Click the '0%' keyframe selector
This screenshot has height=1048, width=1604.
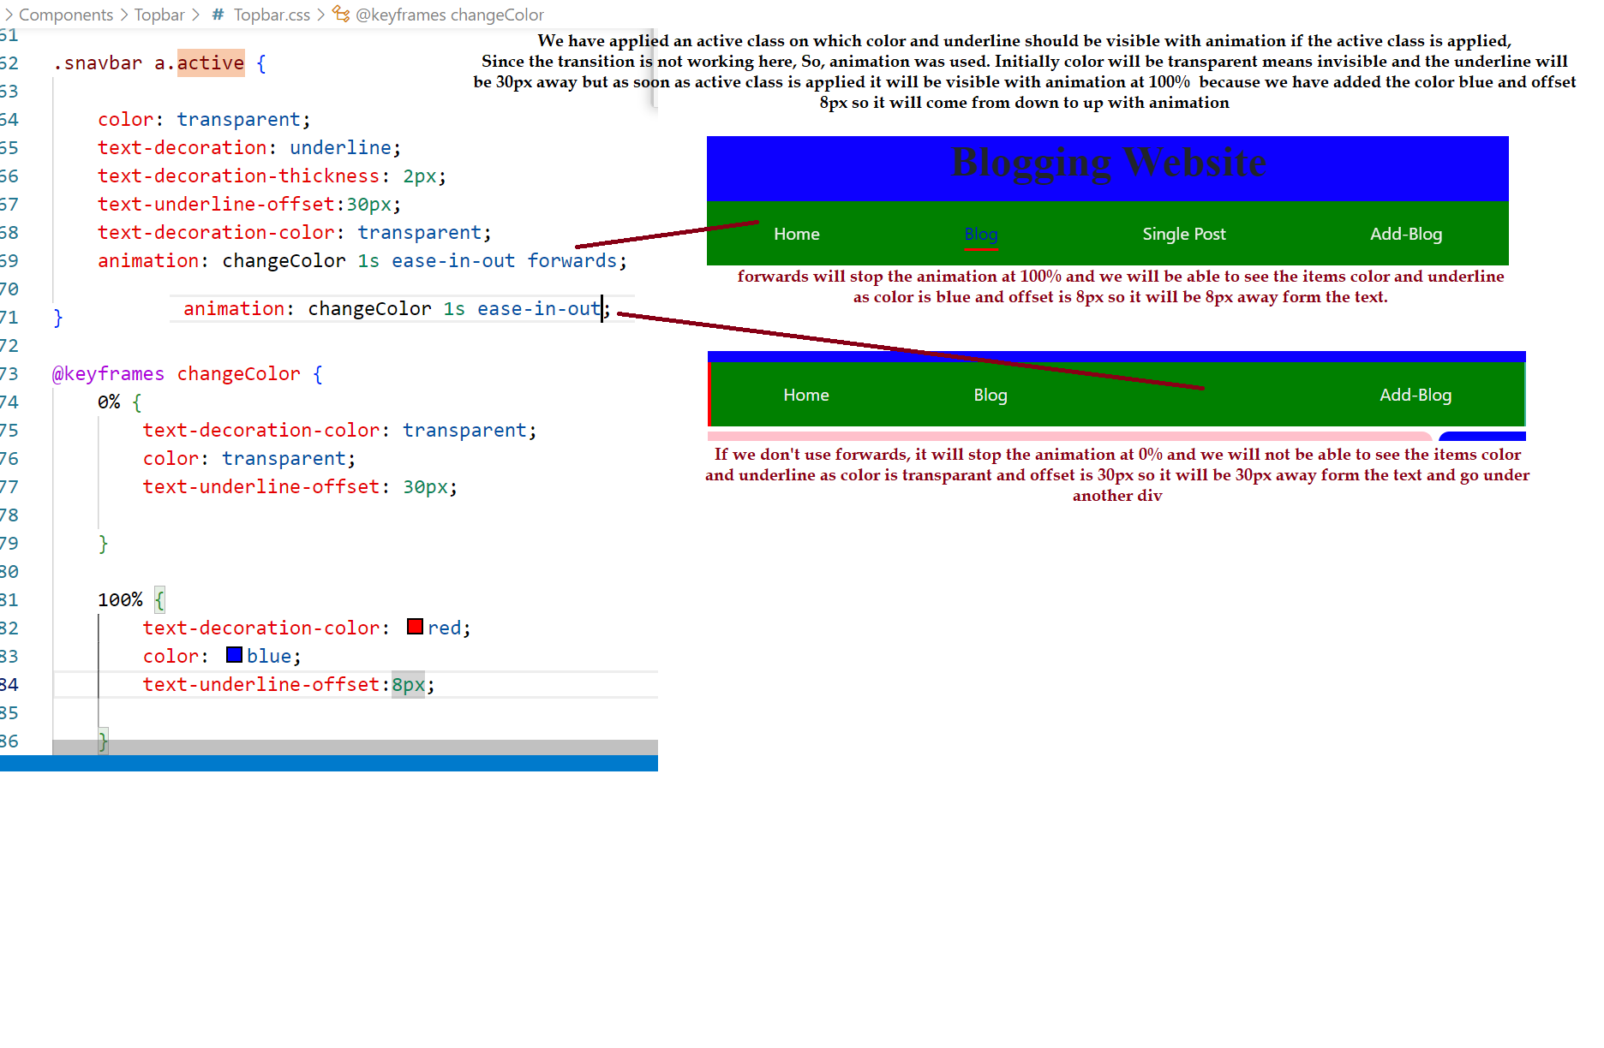tap(109, 402)
